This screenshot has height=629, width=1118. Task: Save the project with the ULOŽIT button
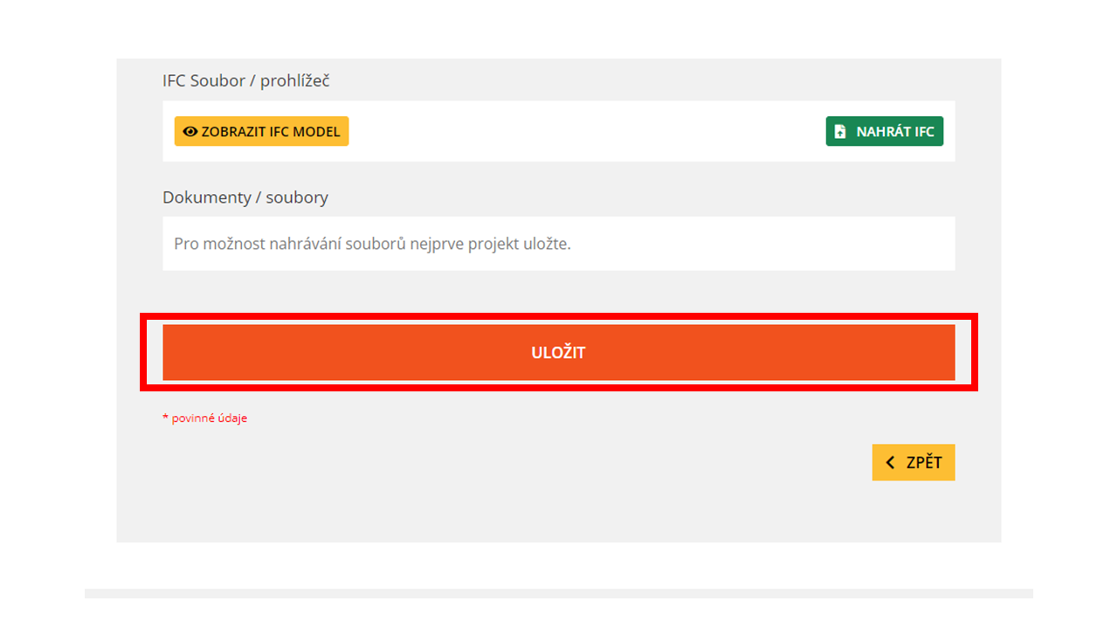tap(559, 353)
